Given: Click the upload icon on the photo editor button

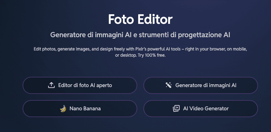Looking at the screenshot, I should (x=51, y=85).
